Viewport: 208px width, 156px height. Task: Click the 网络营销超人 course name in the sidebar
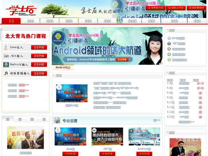coord(20,73)
